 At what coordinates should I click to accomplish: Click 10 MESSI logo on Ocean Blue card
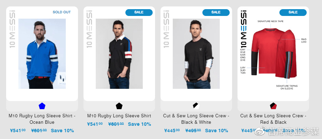pos(13,29)
